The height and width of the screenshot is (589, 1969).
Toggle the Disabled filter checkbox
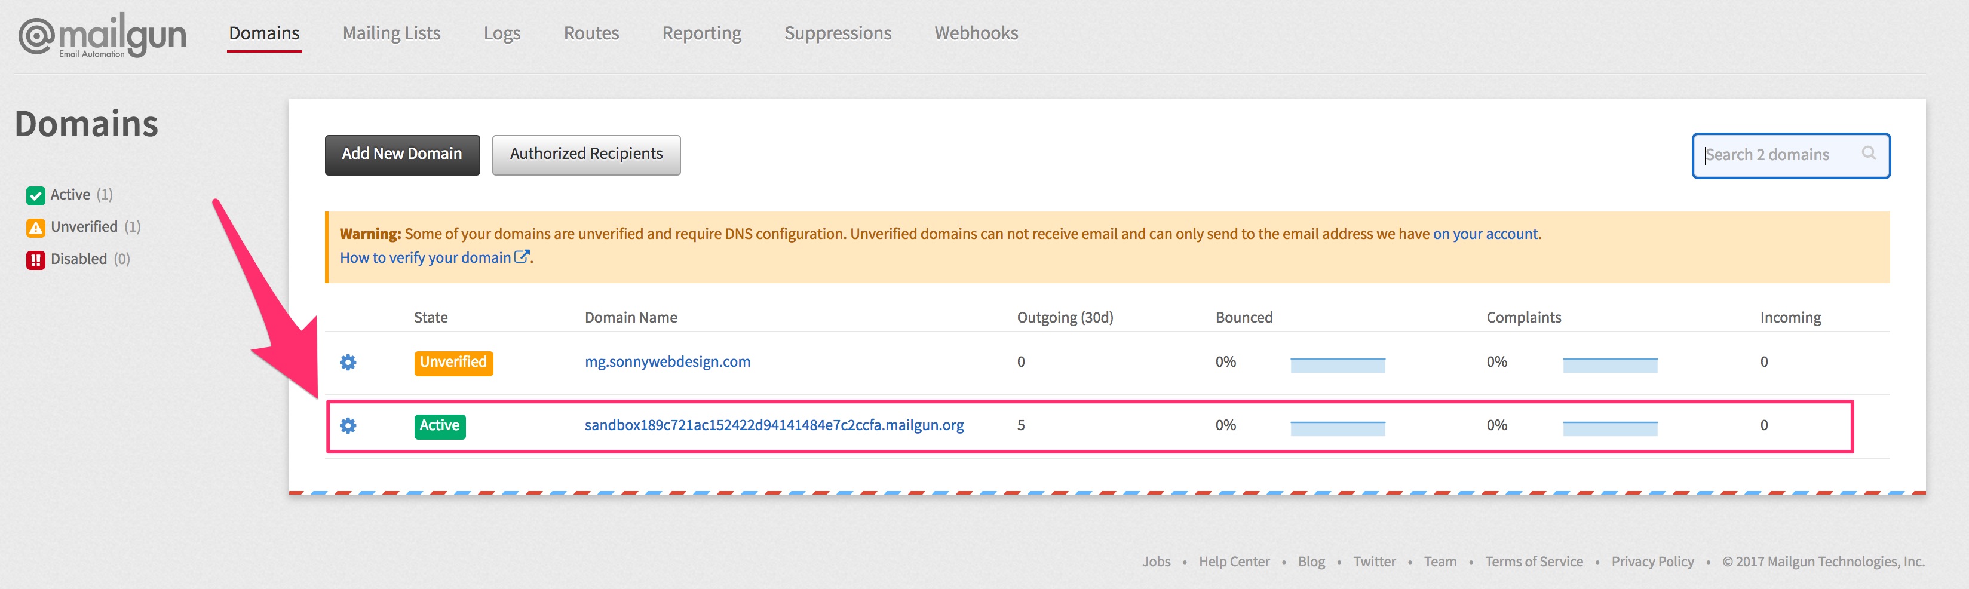coord(35,260)
